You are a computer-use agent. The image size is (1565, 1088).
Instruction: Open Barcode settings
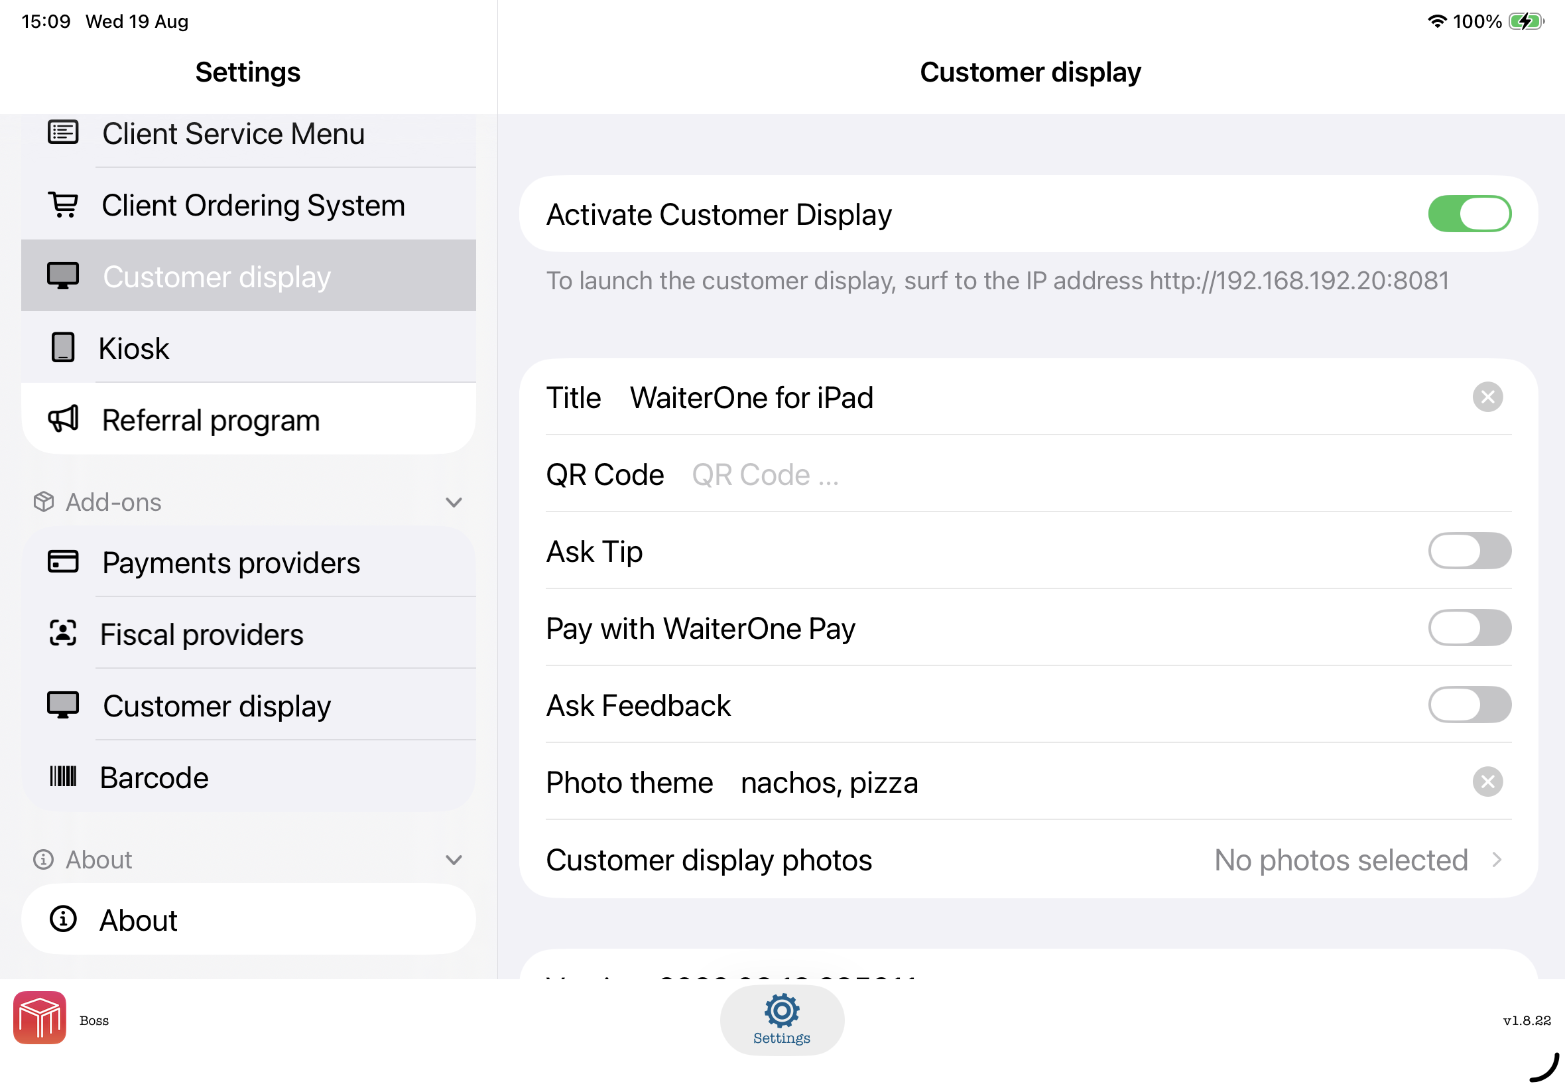pos(249,777)
